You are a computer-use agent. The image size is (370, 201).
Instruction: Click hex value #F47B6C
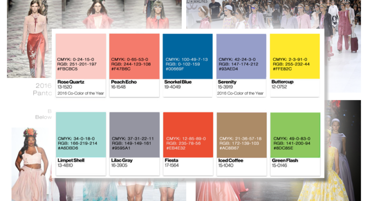pos(121,69)
